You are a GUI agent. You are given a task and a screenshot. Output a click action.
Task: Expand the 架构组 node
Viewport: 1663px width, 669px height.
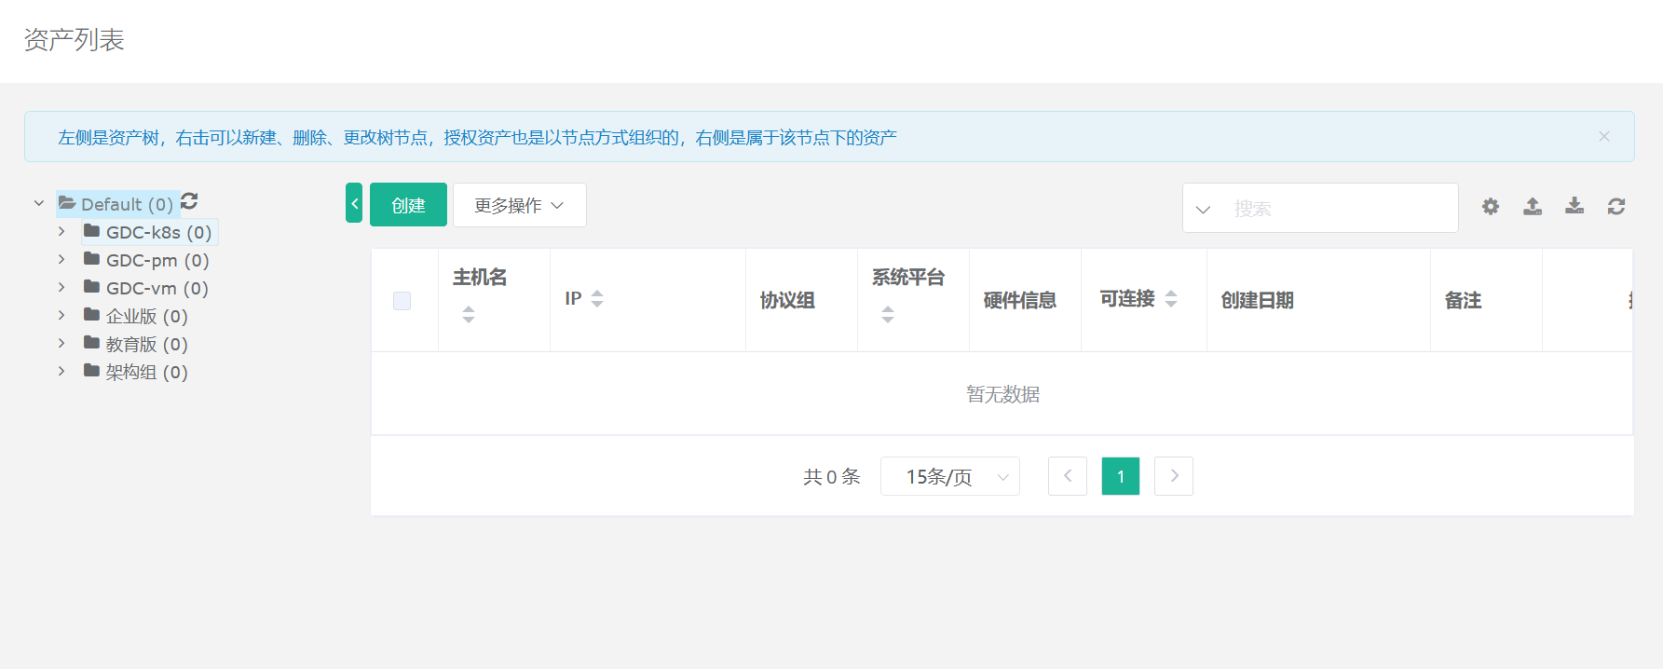point(61,371)
